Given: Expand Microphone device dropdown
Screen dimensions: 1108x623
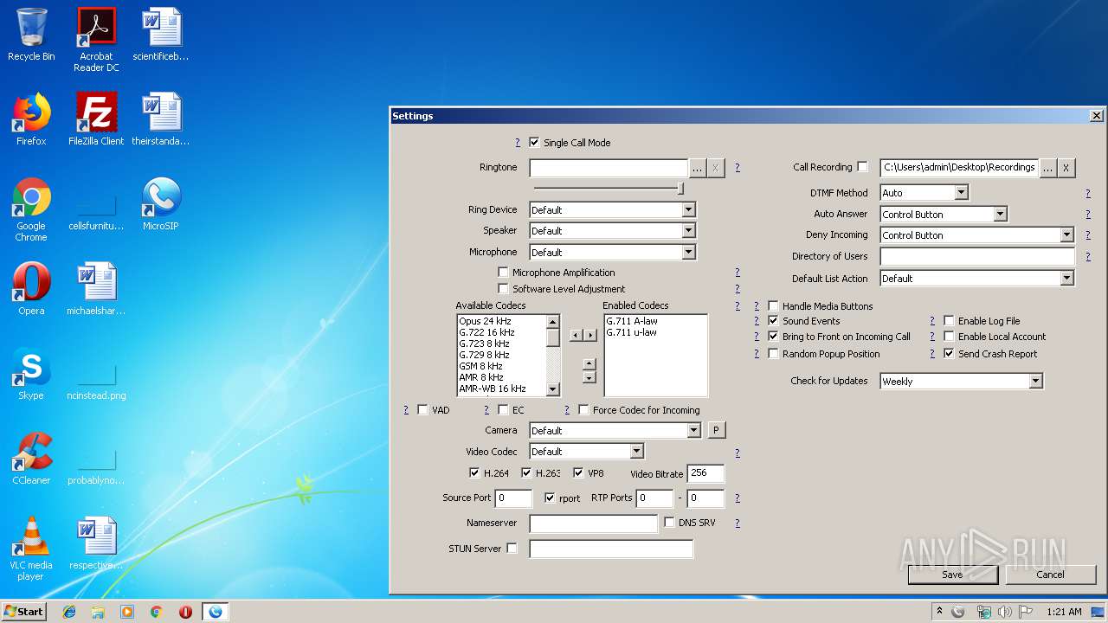Looking at the screenshot, I should coord(688,252).
